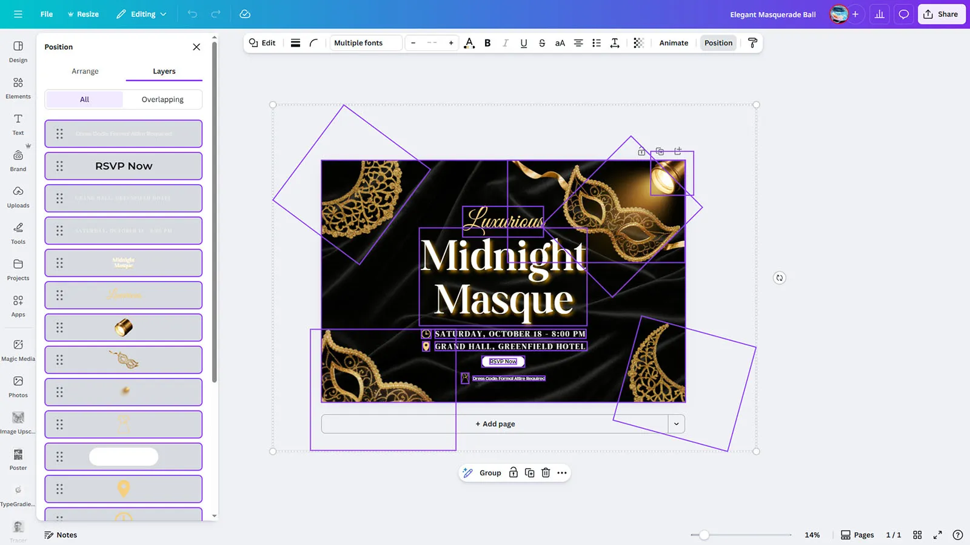Toggle underline on selected text
The image size is (970, 545).
tap(524, 43)
